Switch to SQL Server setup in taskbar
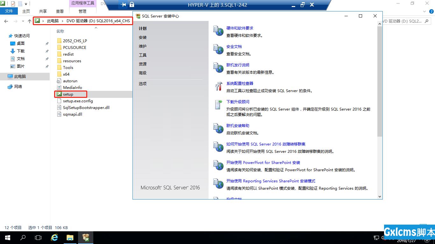435x244 pixels. pyautogui.click(x=85, y=238)
